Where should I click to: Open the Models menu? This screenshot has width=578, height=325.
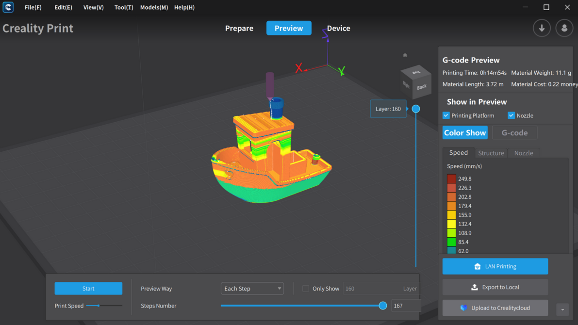coord(154,7)
